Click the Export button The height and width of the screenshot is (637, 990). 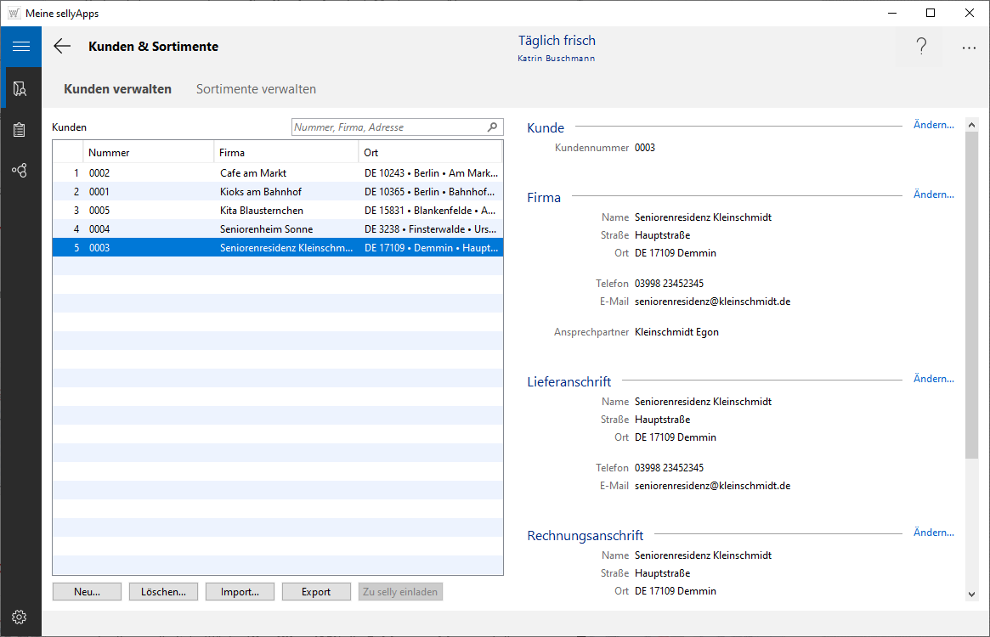(x=316, y=592)
